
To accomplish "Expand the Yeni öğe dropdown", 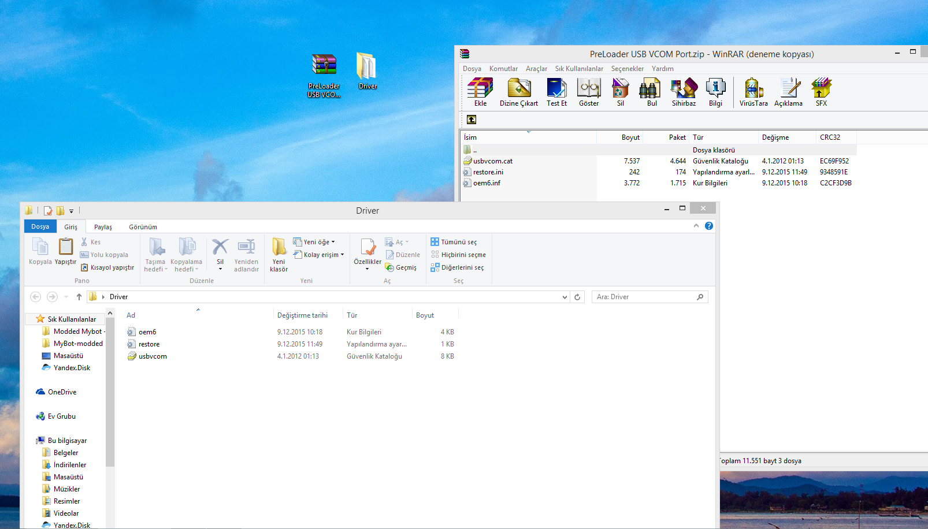I will (314, 242).
